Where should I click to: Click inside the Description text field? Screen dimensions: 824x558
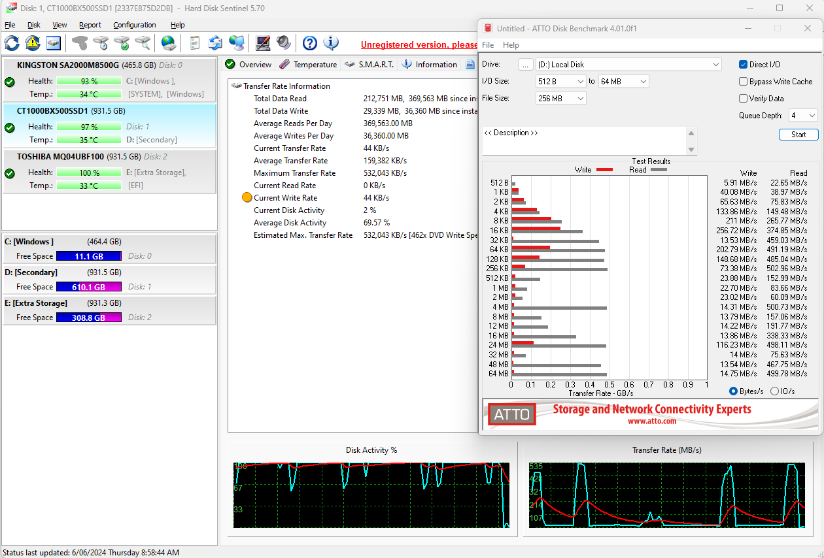(584, 141)
